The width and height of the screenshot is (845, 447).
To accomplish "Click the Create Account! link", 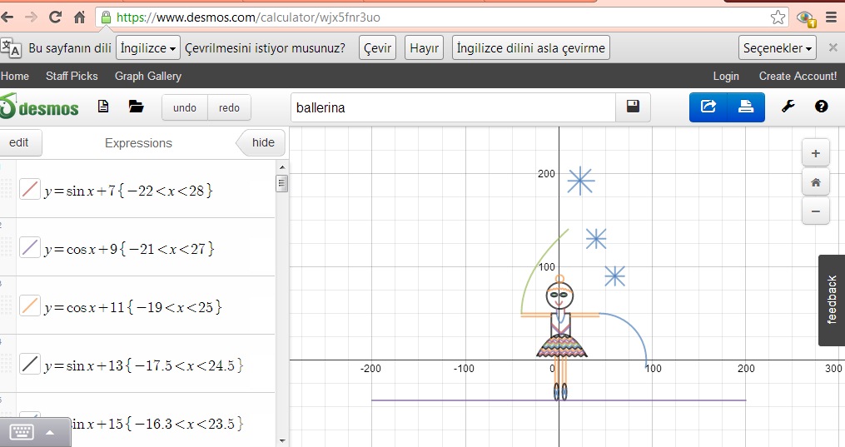I will pos(798,76).
